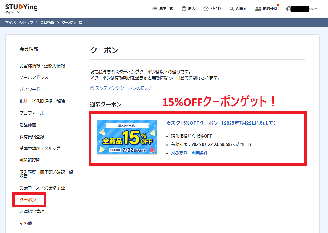Click the AI検索 magnifier icon
Image resolution: width=328 pixels, height=233 pixels.
231,9
